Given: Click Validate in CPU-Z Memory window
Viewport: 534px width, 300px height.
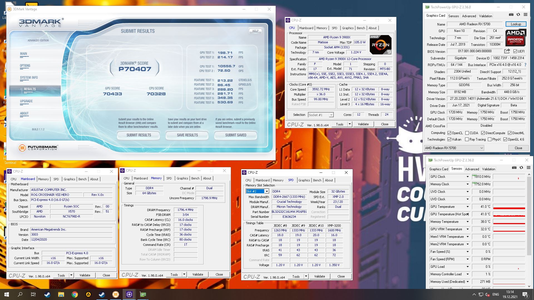Looking at the screenshot, I should coord(198,274).
